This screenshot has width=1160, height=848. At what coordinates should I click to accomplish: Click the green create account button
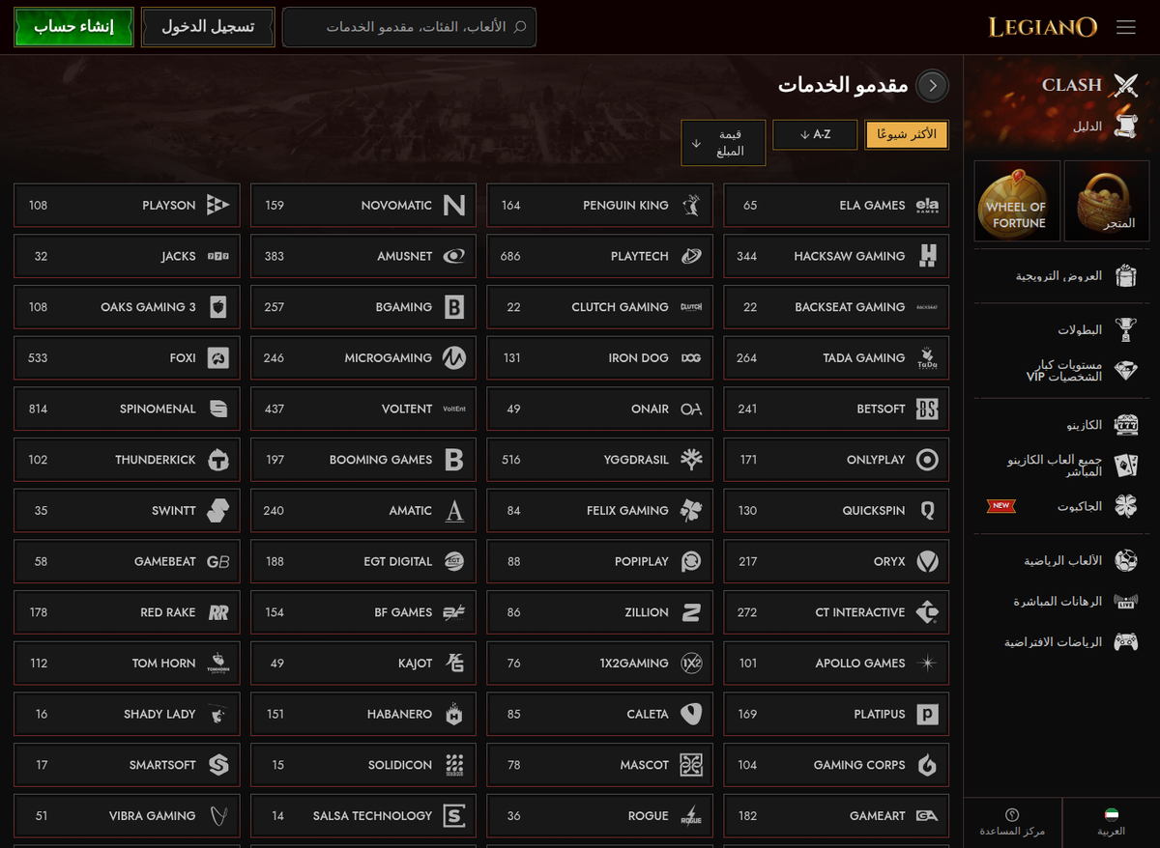73,27
